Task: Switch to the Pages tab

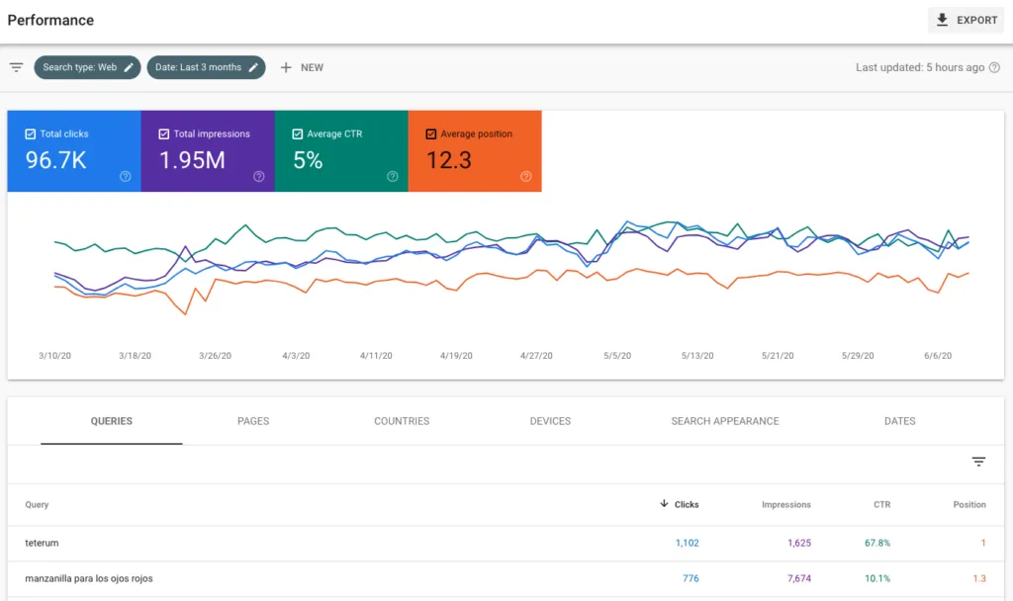Action: [253, 421]
